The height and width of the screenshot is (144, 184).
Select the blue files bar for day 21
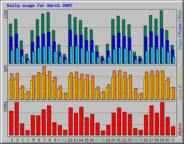tap(119, 40)
